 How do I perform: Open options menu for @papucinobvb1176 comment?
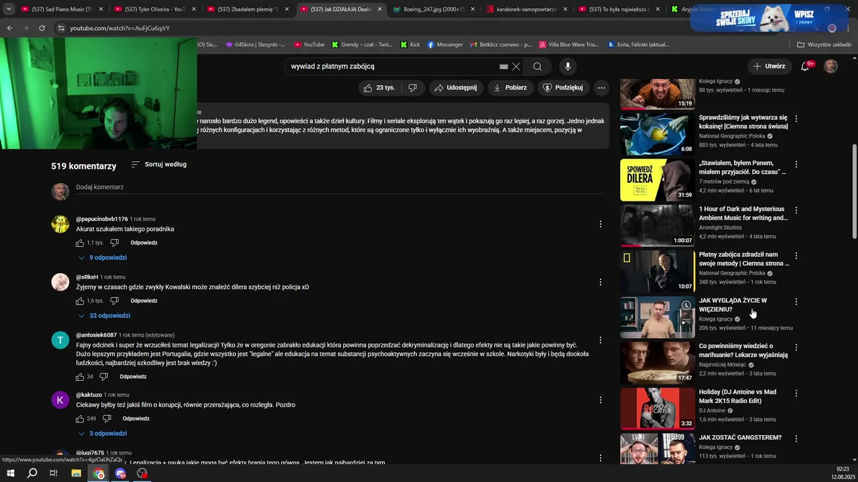pyautogui.click(x=601, y=224)
